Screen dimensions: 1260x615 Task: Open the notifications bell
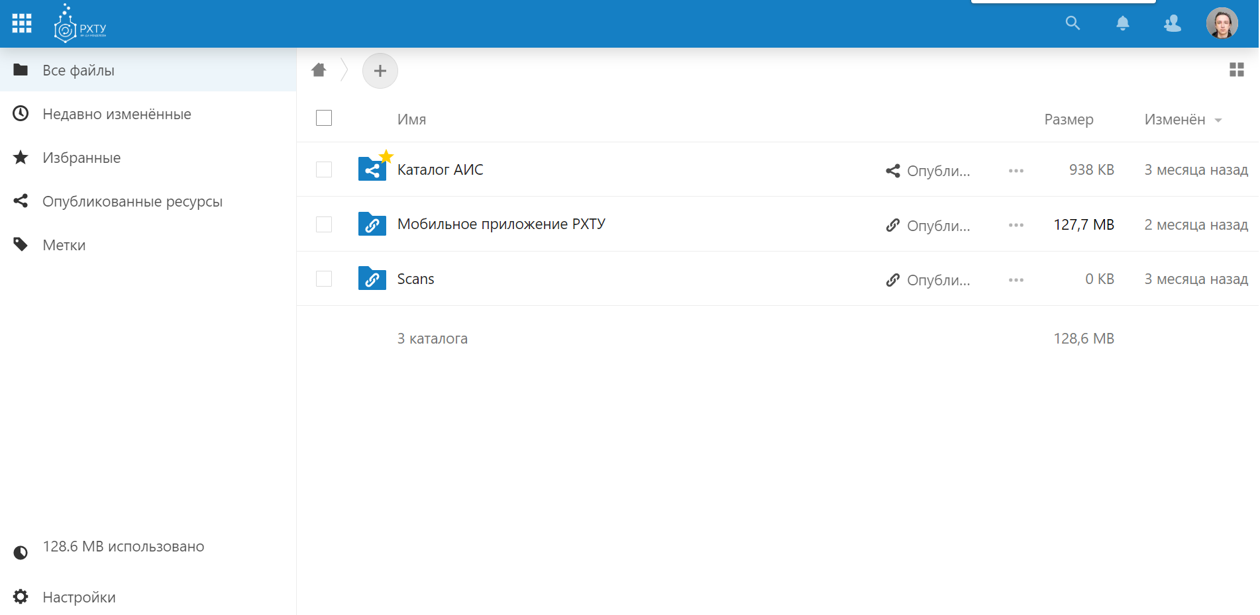(1122, 23)
